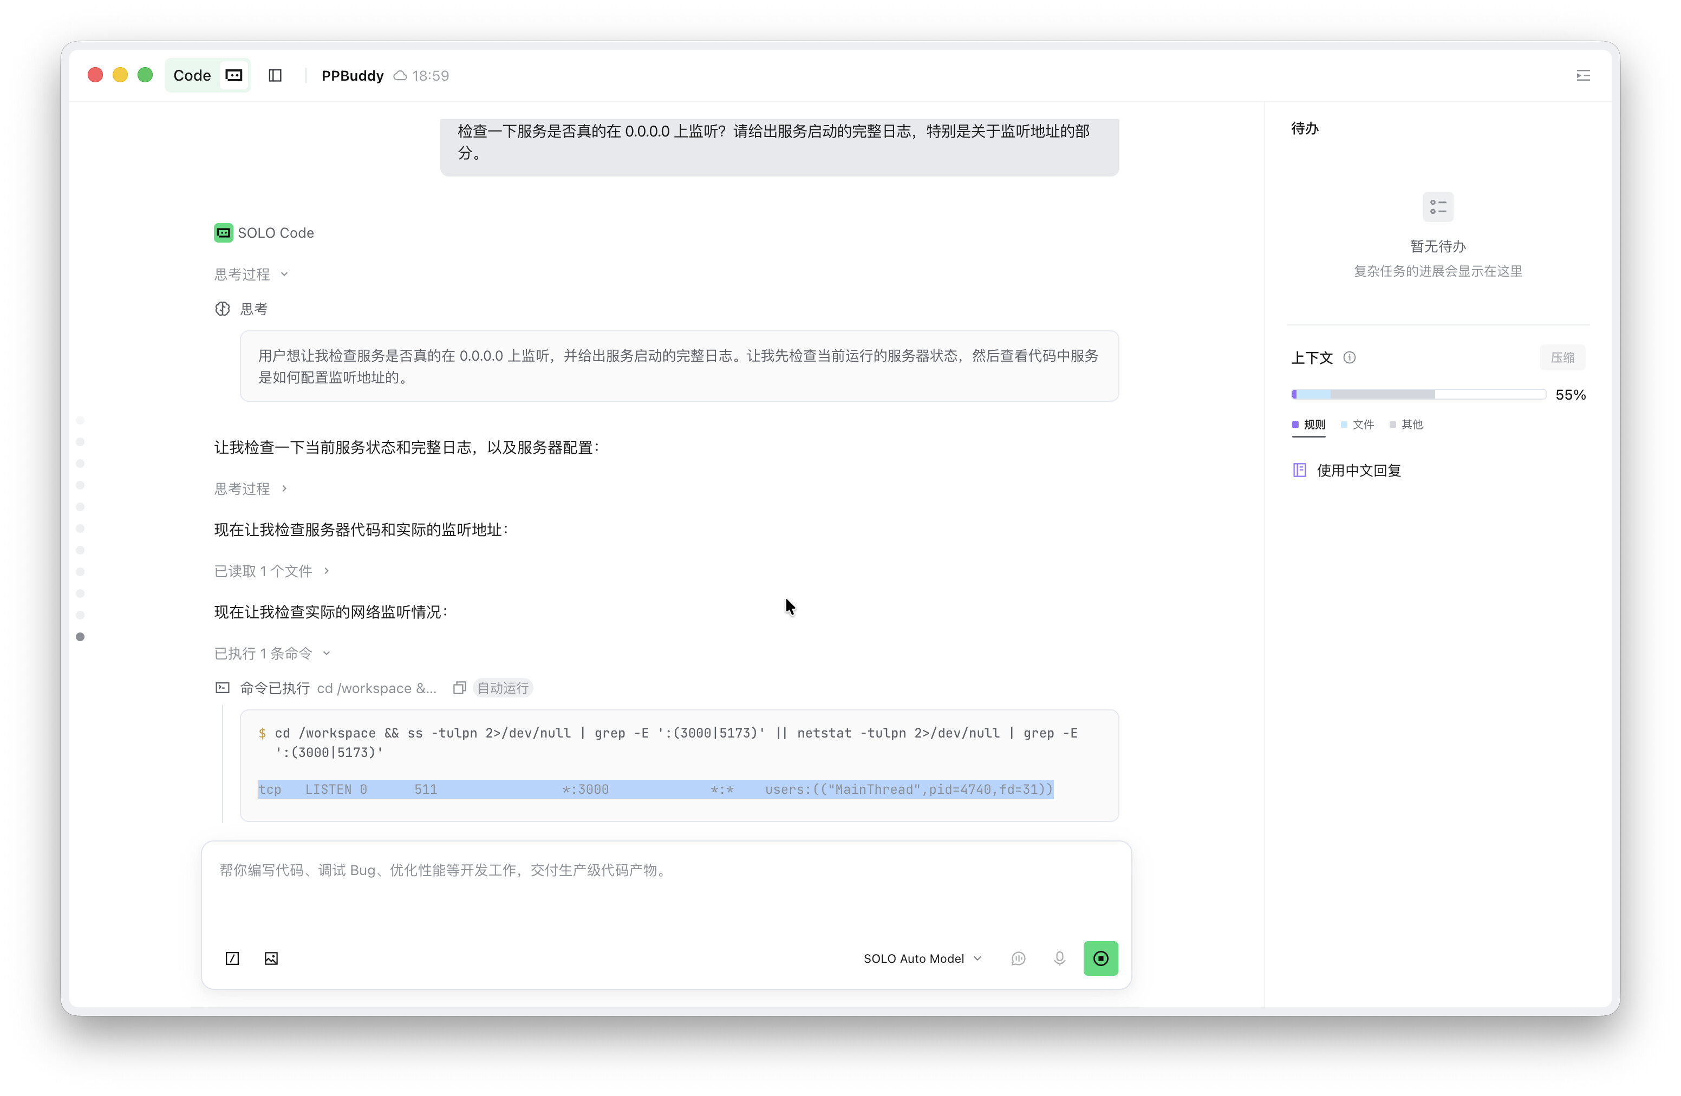This screenshot has height=1096, width=1681.
Task: Click the empty todo list icon
Action: [x=1438, y=207]
